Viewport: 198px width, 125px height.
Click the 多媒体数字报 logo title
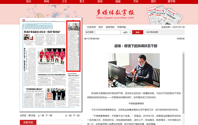tap(115, 12)
